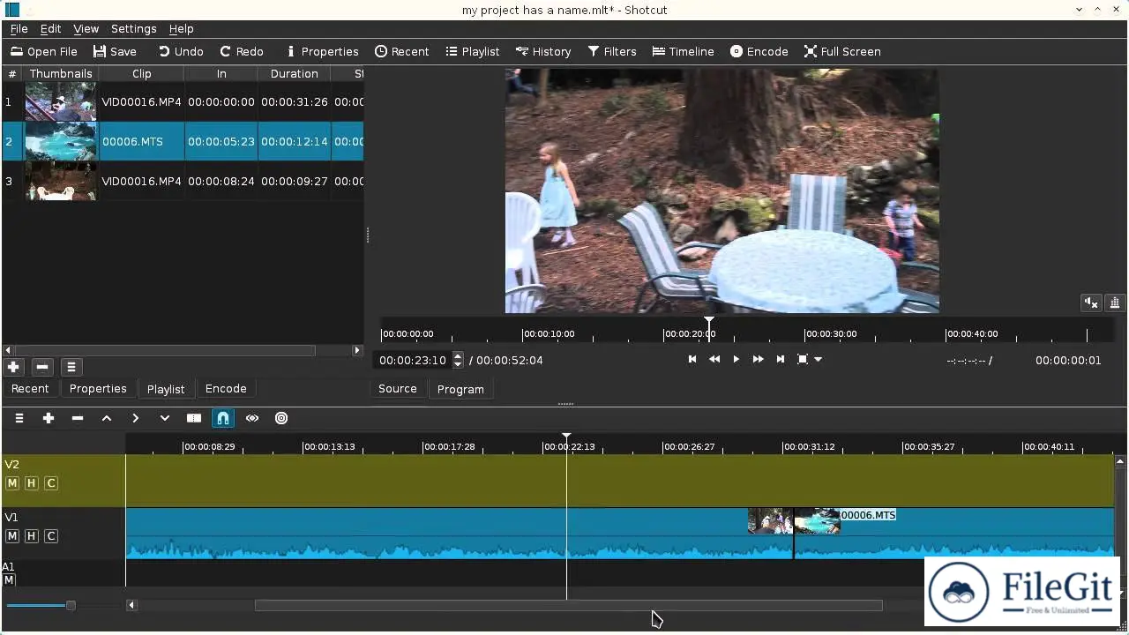Insert clip with the right-chevron icon
The width and height of the screenshot is (1129, 635).
pos(136,418)
